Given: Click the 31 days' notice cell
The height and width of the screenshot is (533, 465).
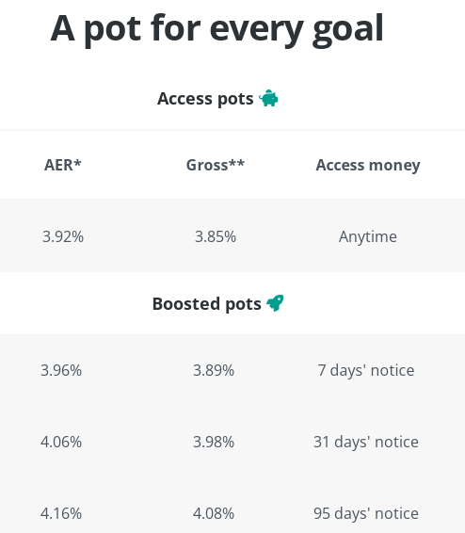Looking at the screenshot, I should pos(366,443).
